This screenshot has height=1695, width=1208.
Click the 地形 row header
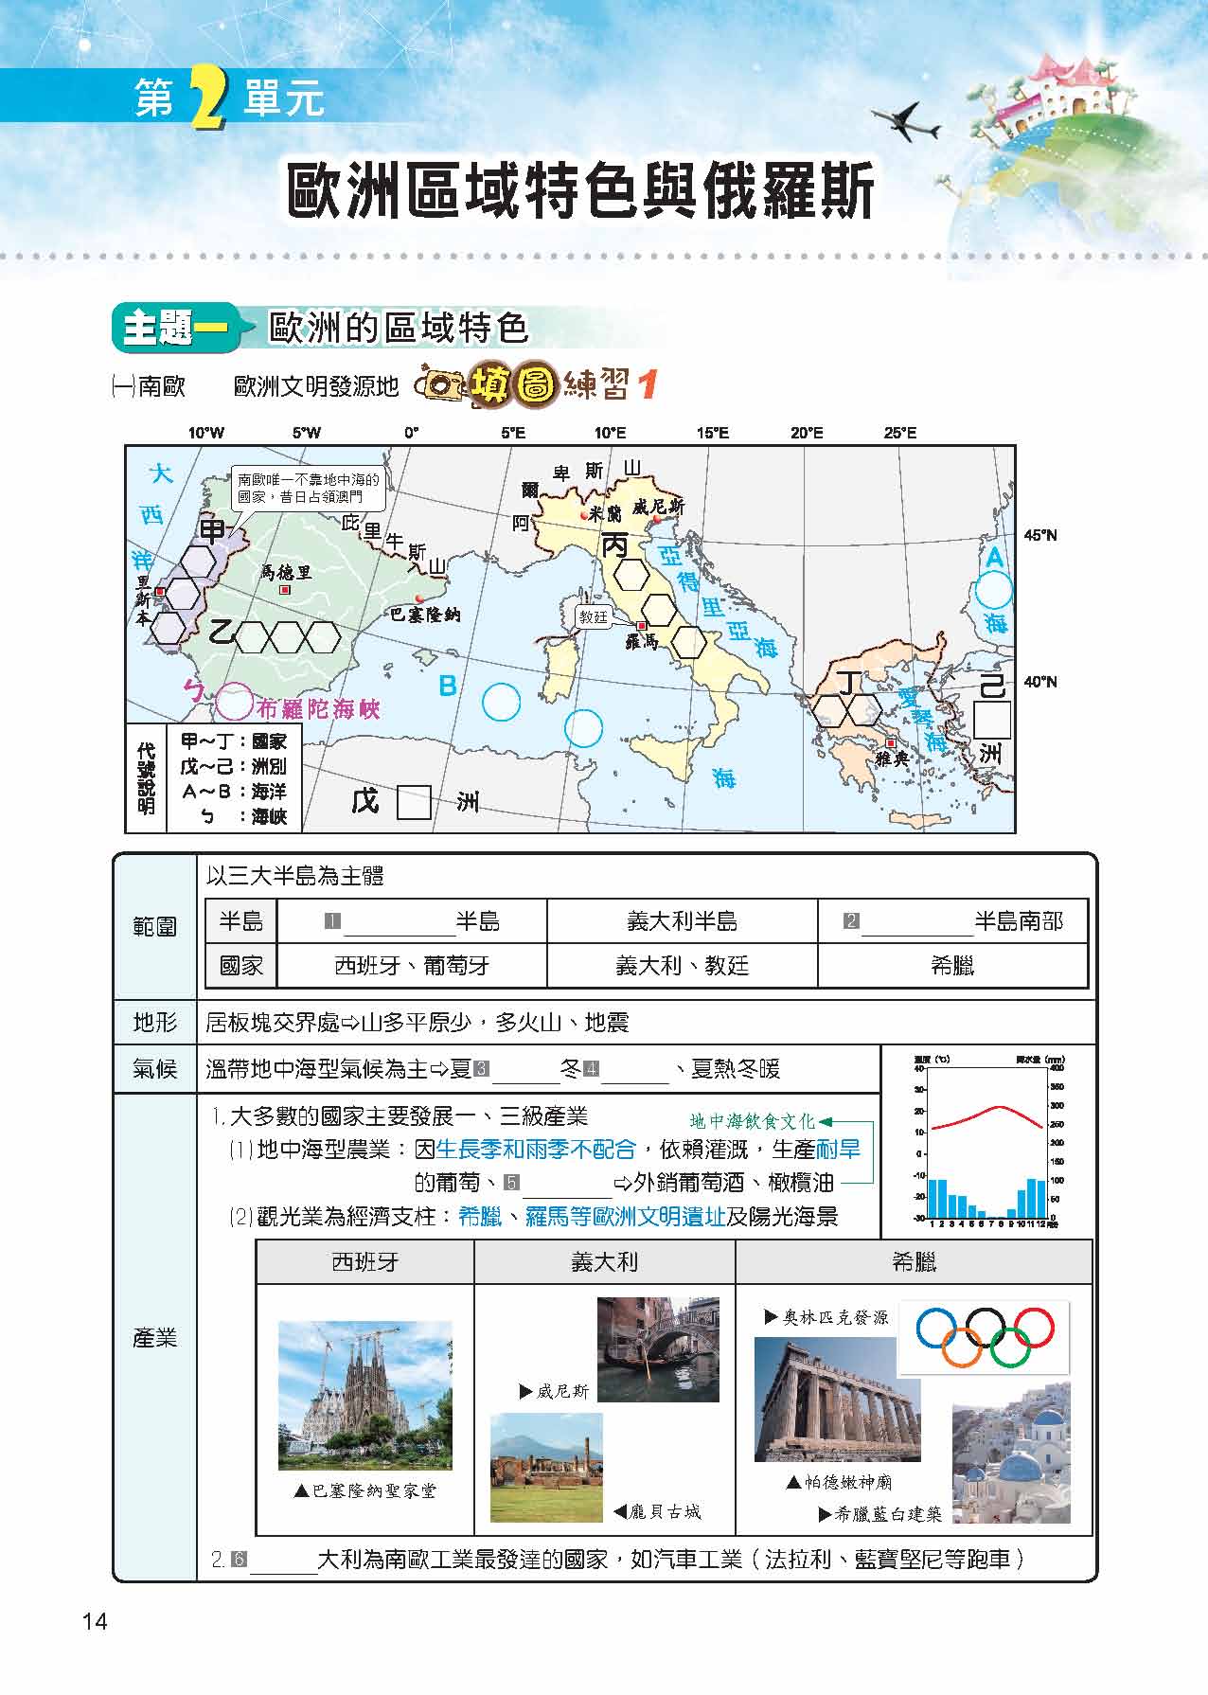(x=155, y=1023)
